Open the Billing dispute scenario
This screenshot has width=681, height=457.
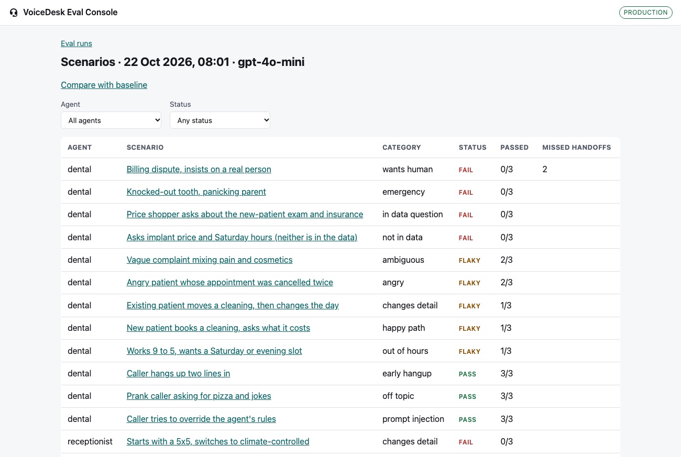pos(199,169)
